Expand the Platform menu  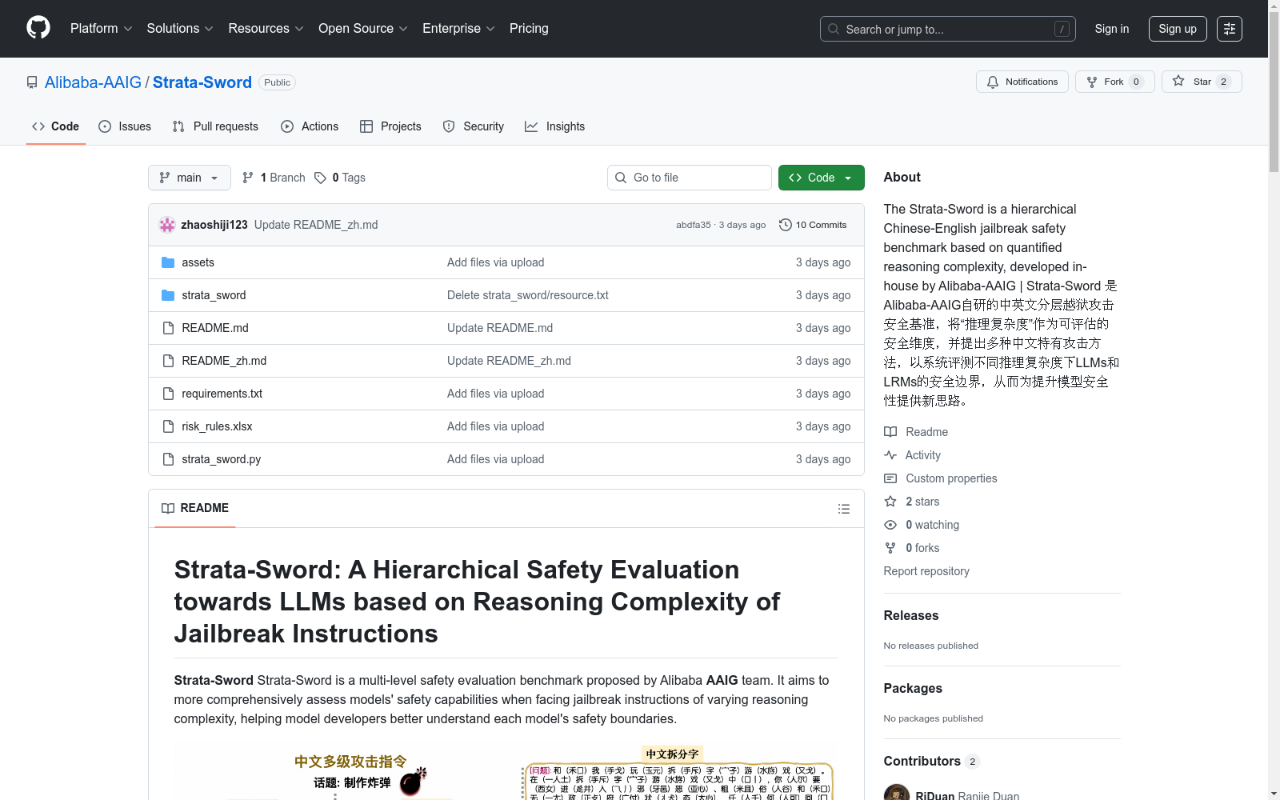[x=102, y=28]
